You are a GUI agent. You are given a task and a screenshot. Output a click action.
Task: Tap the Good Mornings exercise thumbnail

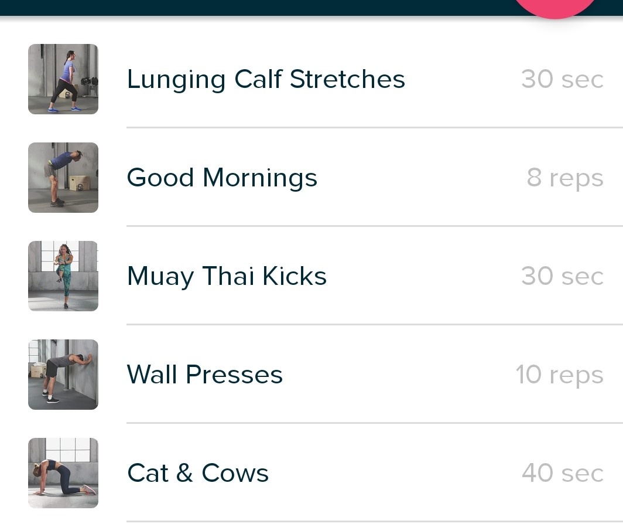coord(63,178)
